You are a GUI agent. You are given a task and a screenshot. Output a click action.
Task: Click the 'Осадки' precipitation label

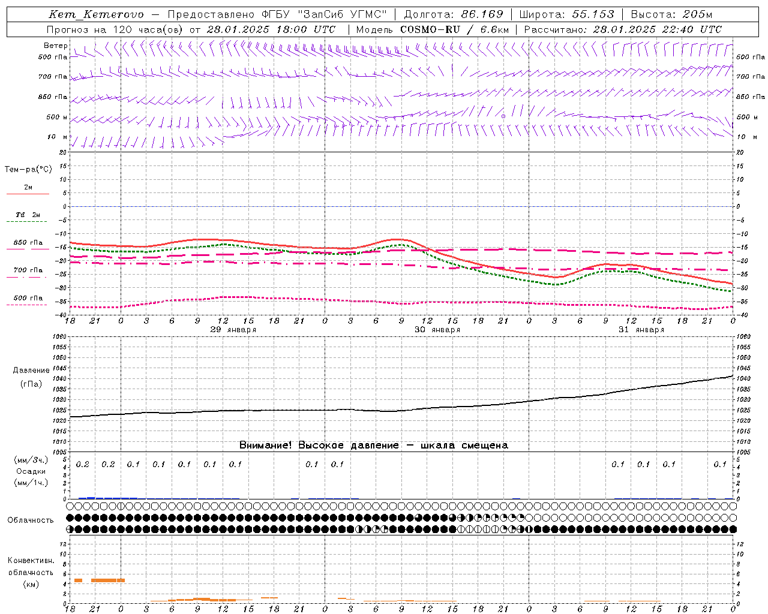31,471
